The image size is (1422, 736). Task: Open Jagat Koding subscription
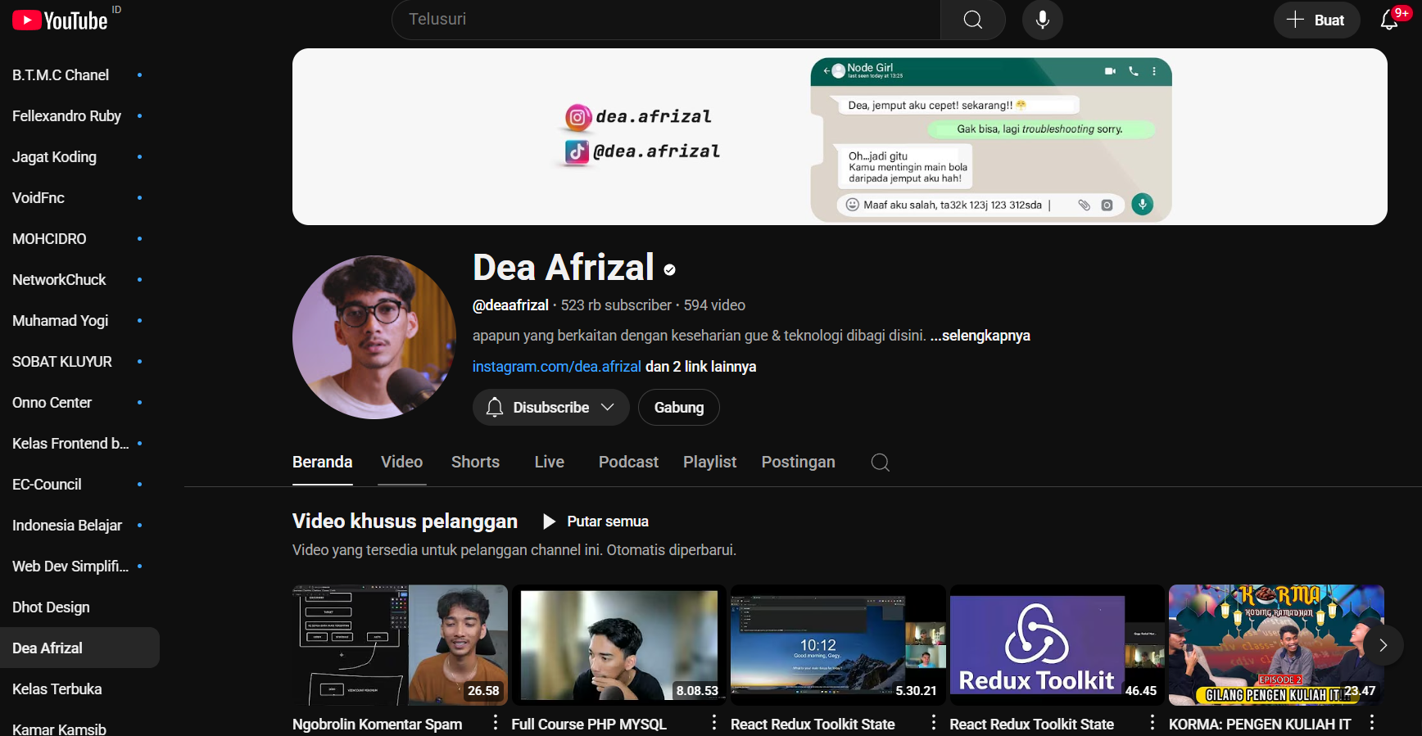click(79, 157)
